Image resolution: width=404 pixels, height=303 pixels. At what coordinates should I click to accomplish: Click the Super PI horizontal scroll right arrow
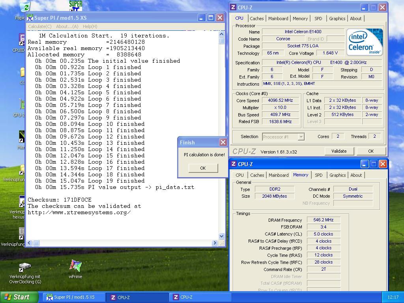coord(215,243)
